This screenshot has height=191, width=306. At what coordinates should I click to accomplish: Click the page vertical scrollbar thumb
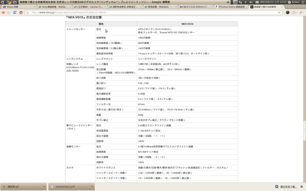coord(304,130)
